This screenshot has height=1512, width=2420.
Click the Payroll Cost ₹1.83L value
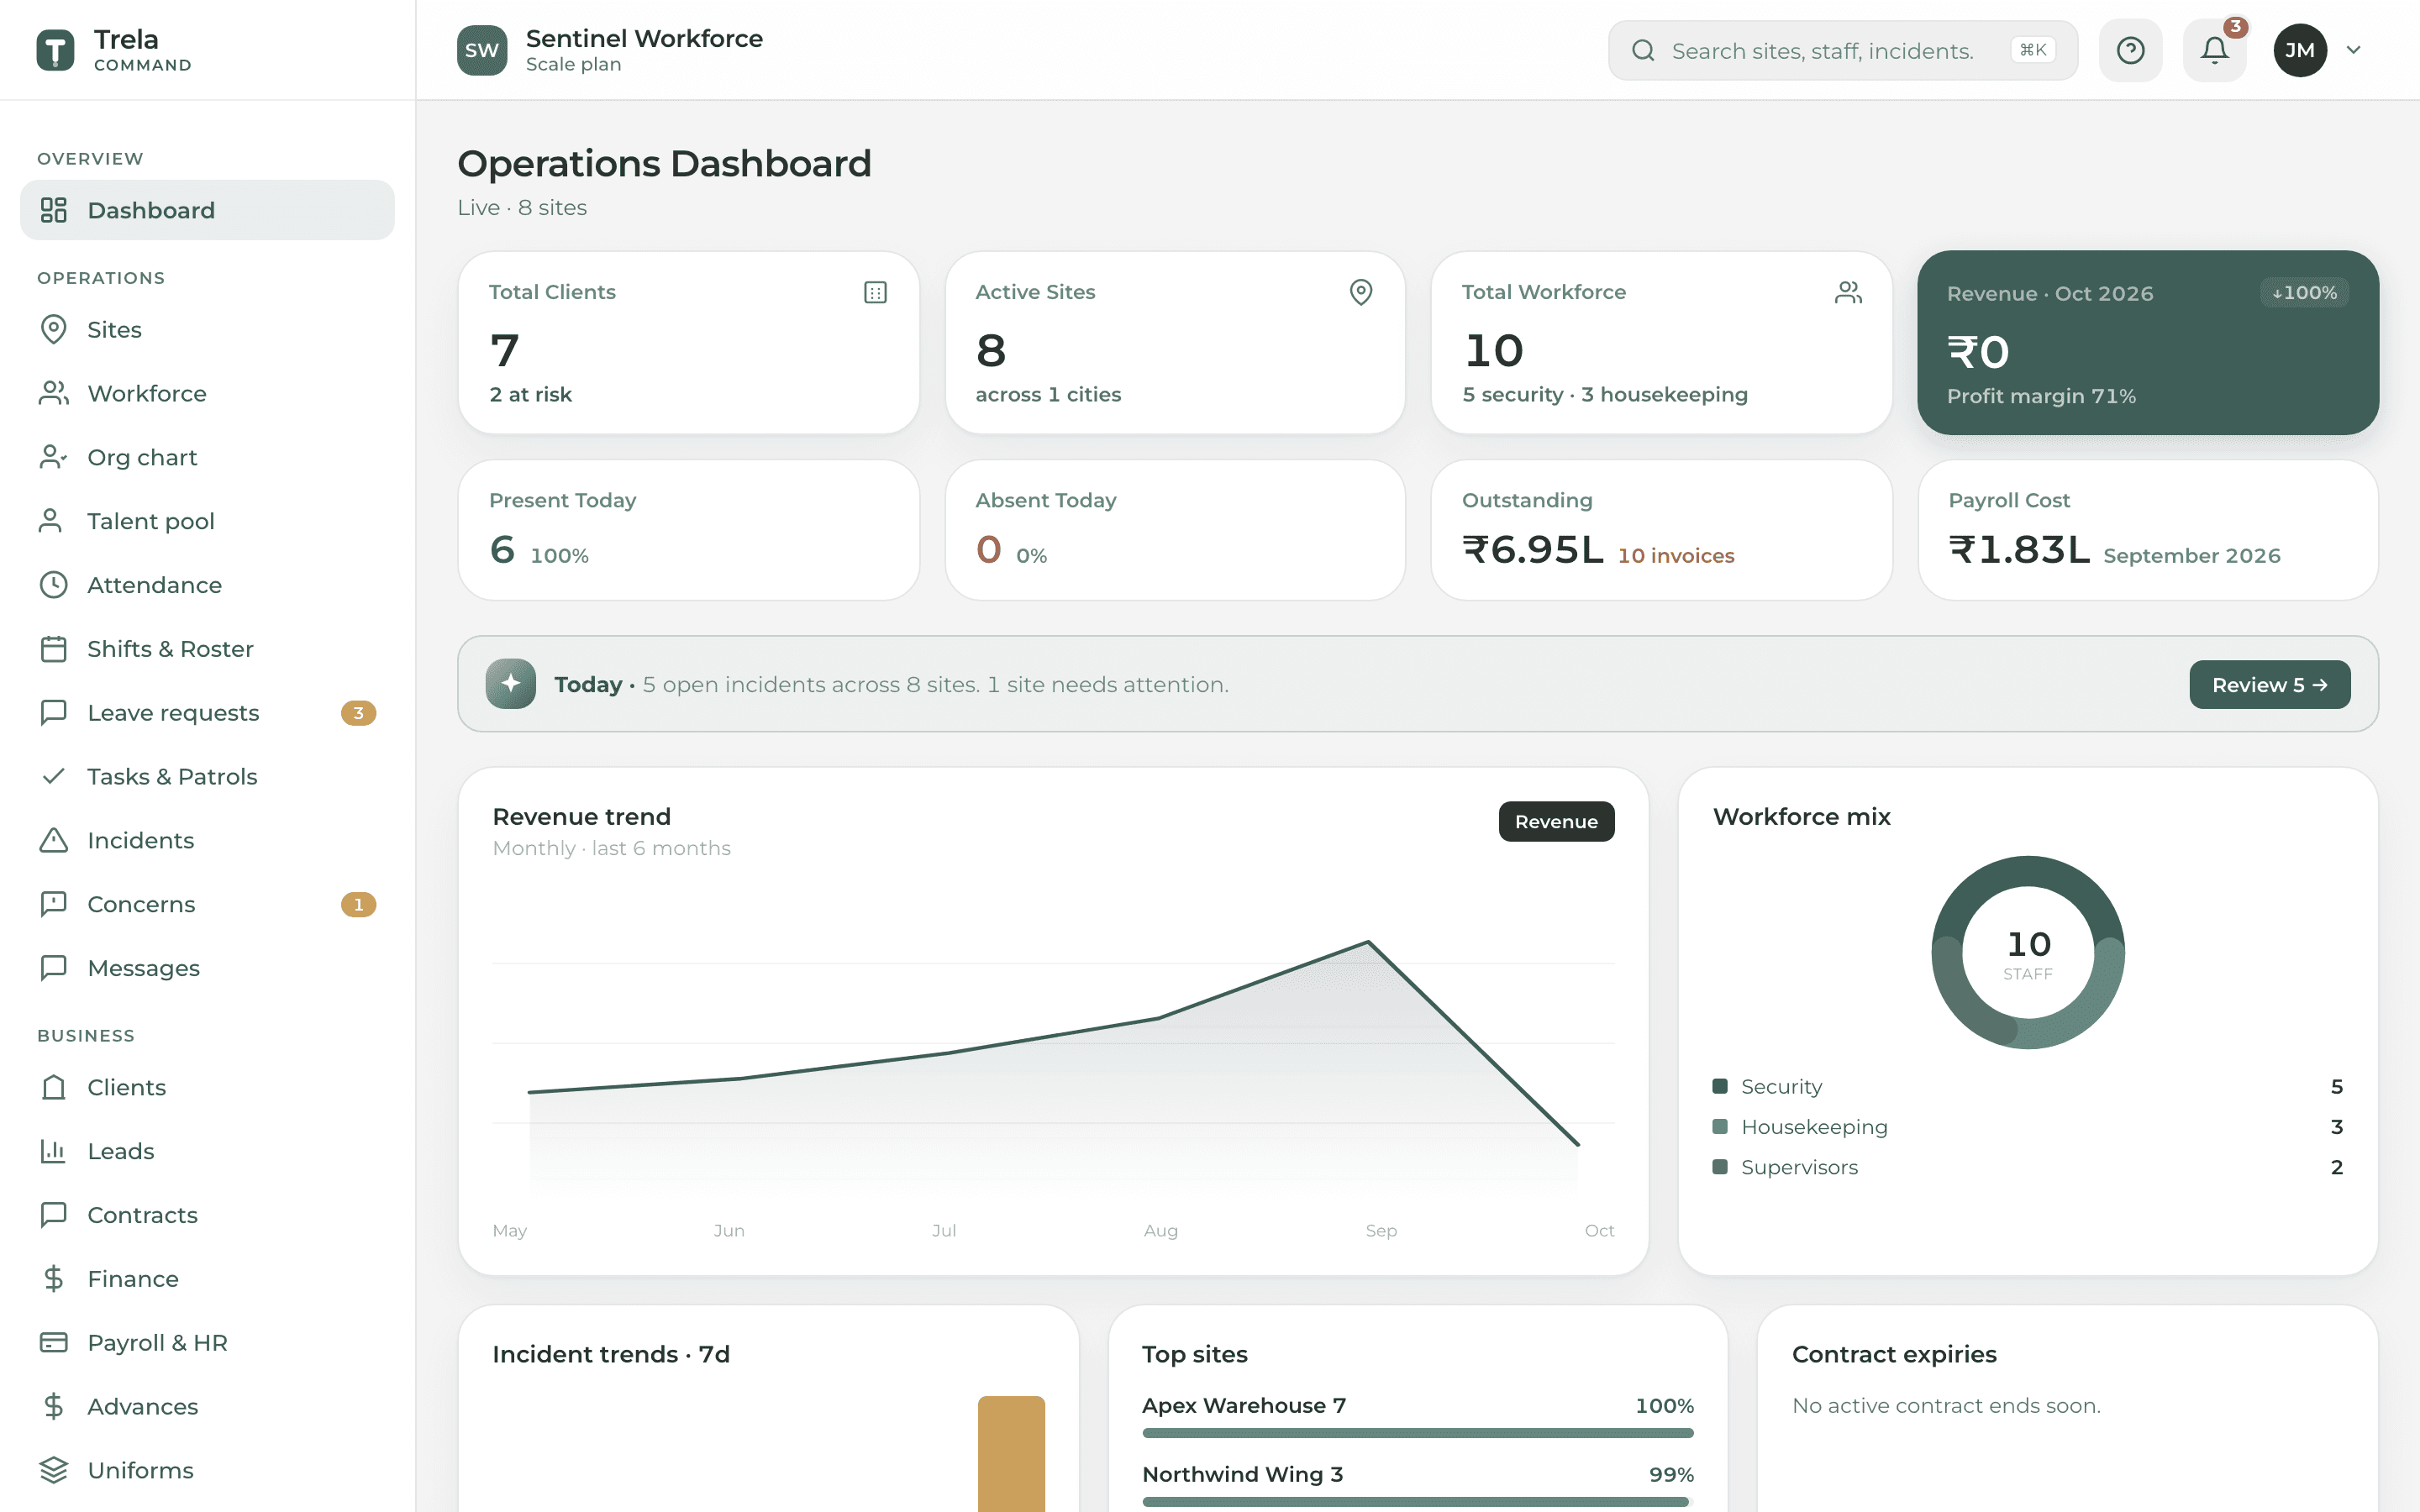(x=2018, y=549)
